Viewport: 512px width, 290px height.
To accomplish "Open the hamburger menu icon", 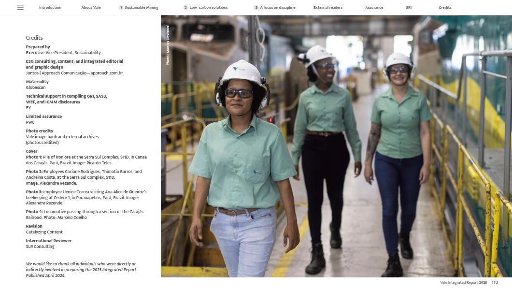I will [x=20, y=8].
